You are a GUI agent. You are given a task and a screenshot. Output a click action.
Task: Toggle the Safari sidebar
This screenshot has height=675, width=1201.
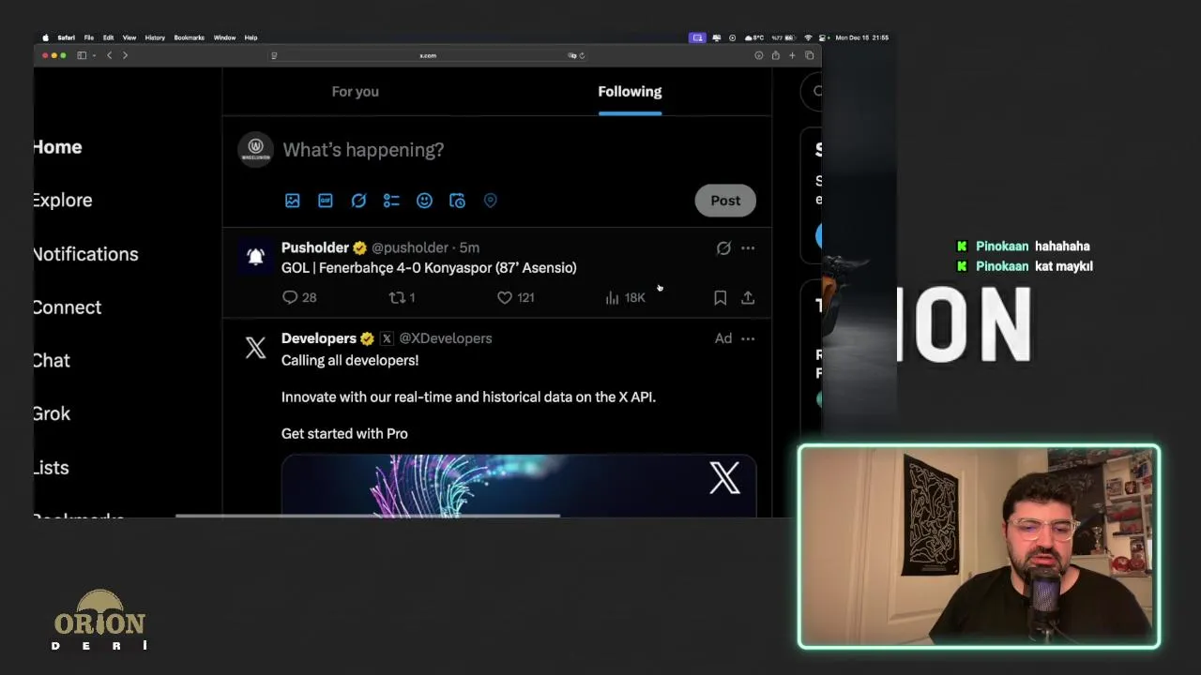tap(82, 55)
